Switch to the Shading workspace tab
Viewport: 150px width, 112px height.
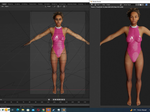40,4
